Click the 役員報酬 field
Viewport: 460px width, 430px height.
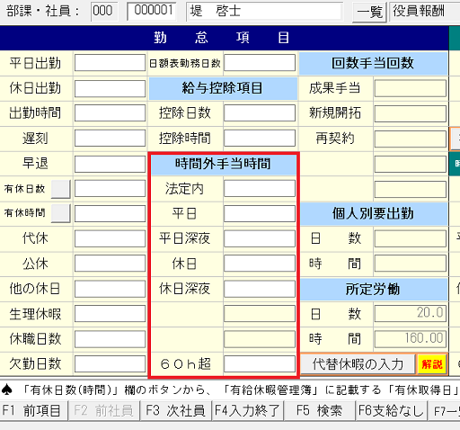[x=424, y=12]
